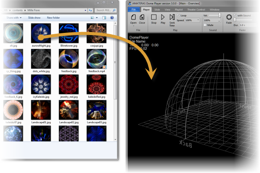
Task: Click the Explorer scrollbar up arrow
Action: (115, 23)
